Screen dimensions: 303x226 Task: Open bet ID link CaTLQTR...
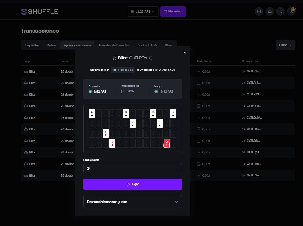coord(251,129)
